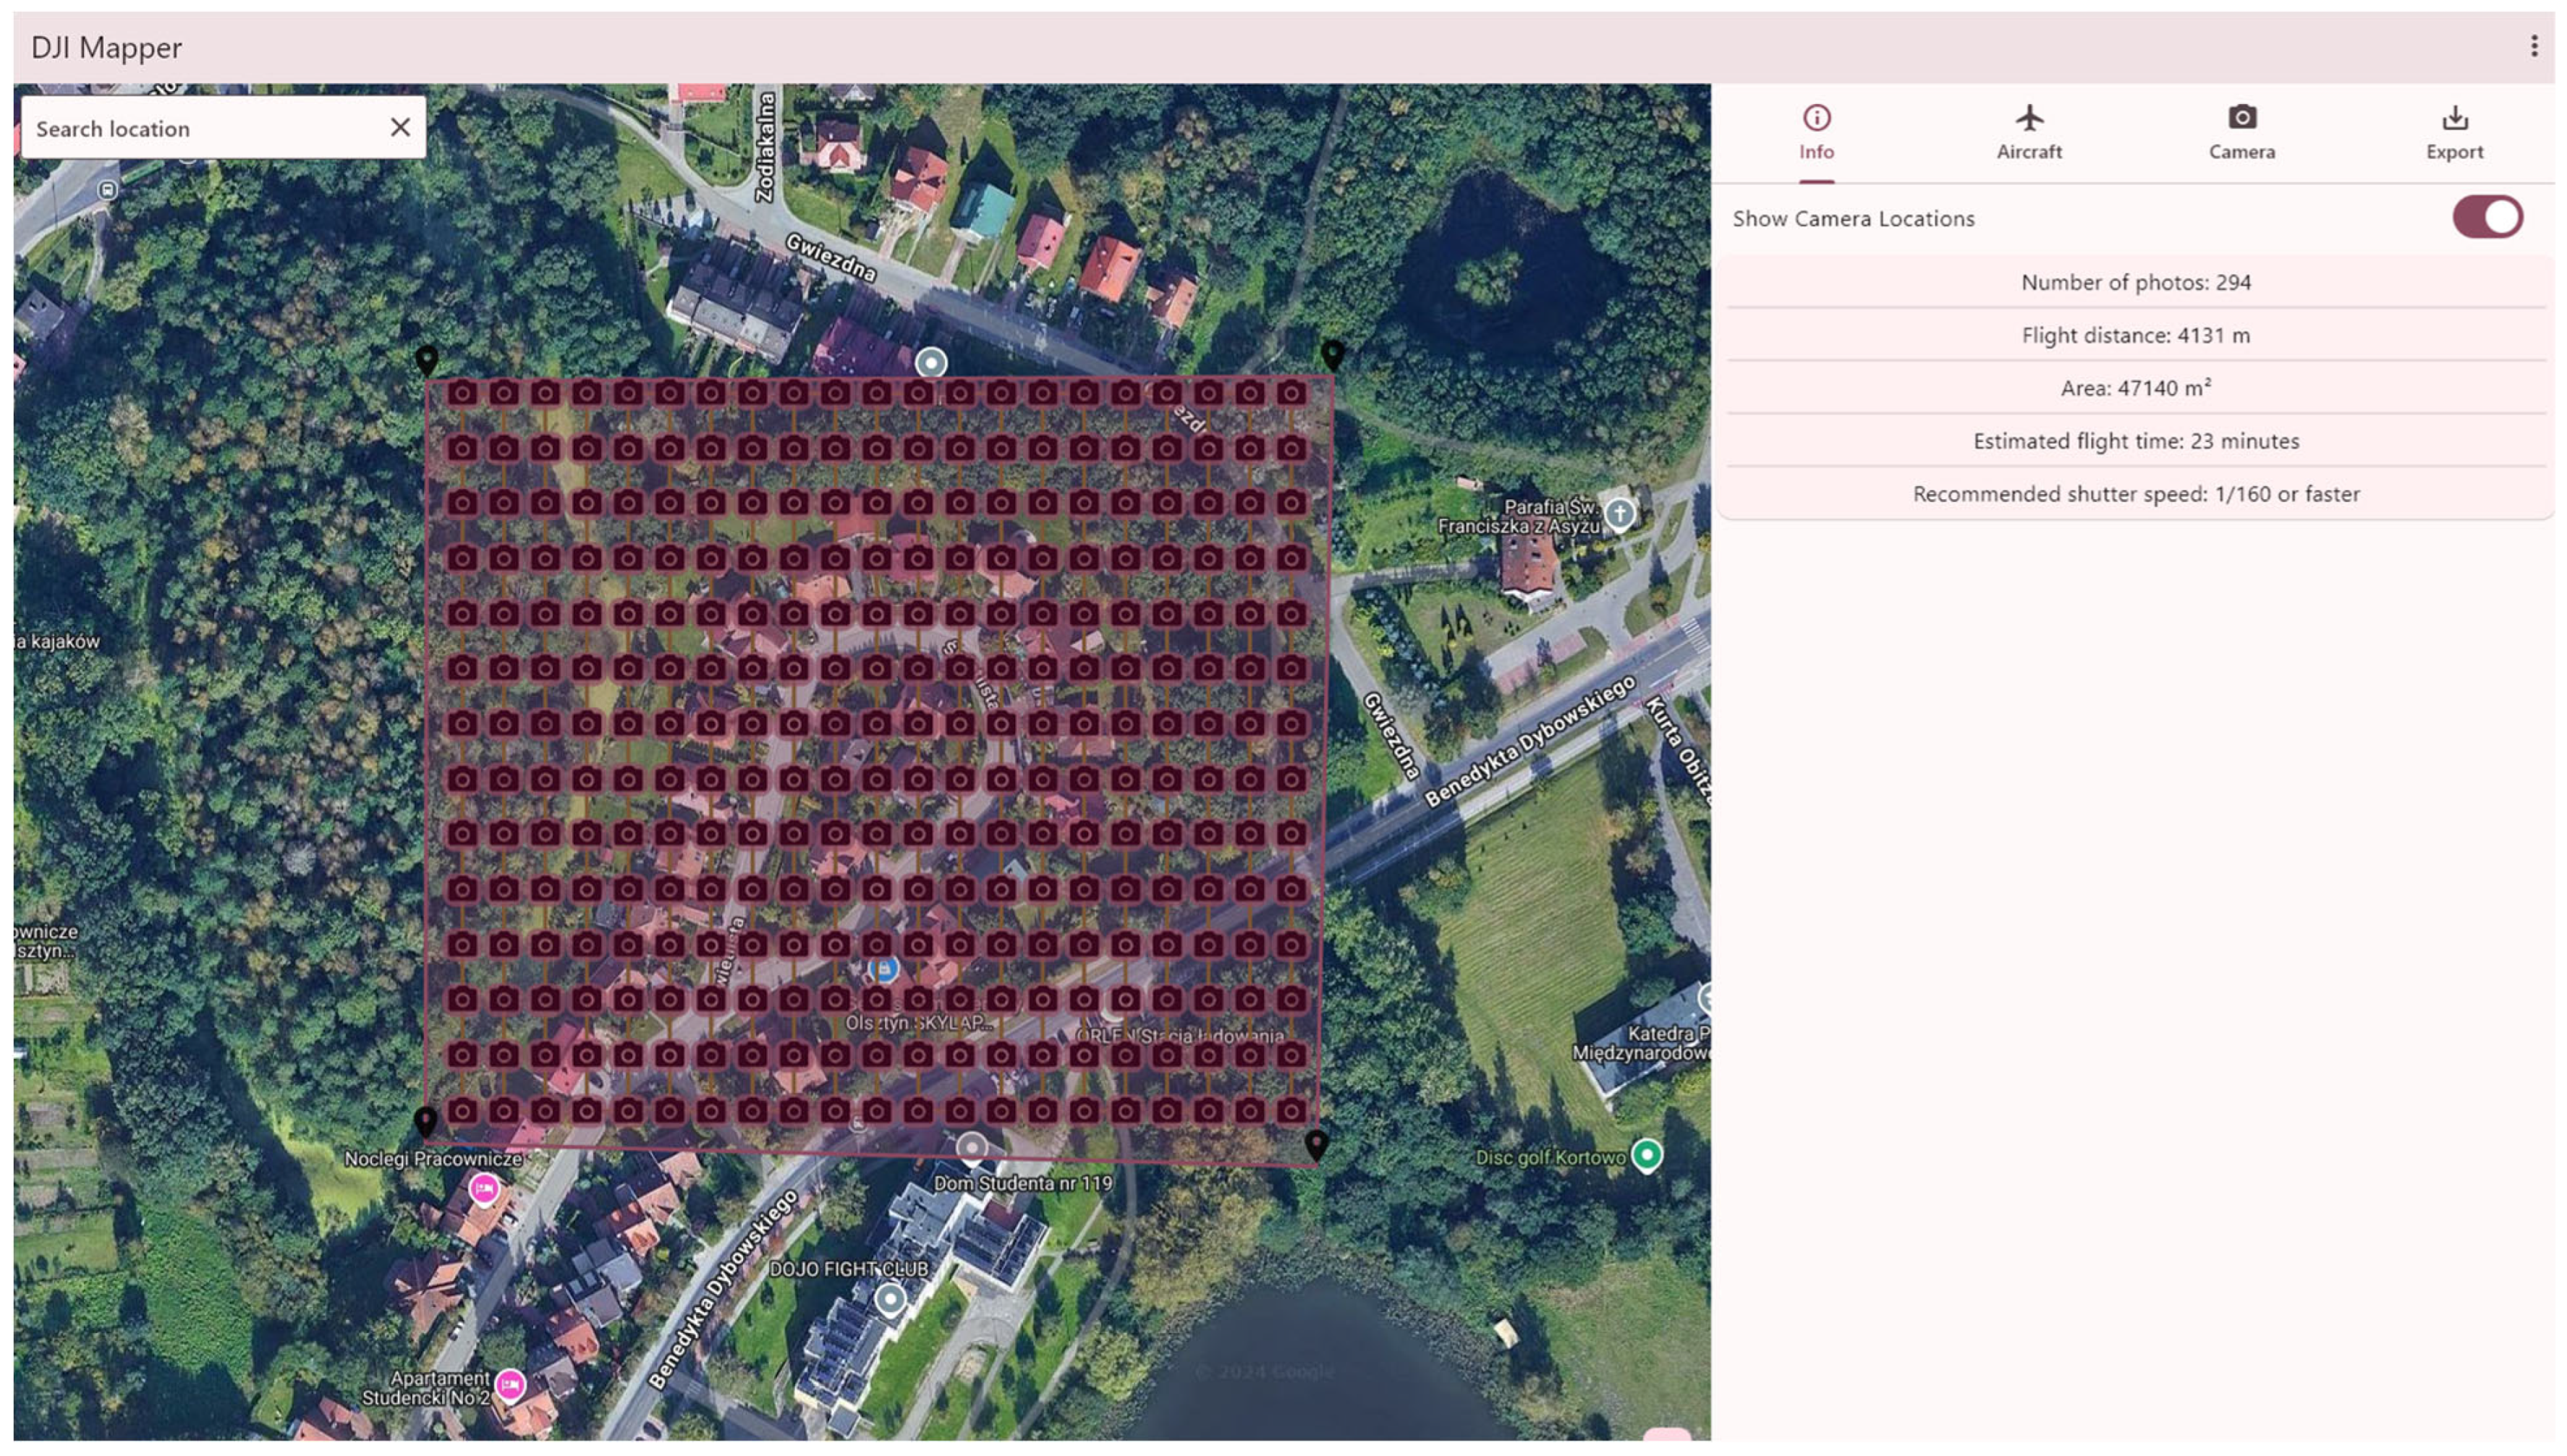Click the Estimated flight time row
This screenshot has height=1456, width=2567.
(2134, 441)
